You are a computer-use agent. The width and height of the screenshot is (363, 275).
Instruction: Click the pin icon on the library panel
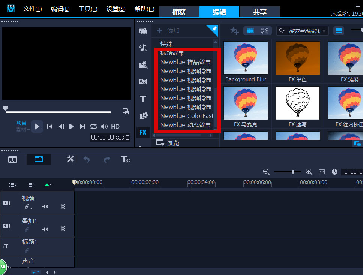pyautogui.click(x=214, y=29)
